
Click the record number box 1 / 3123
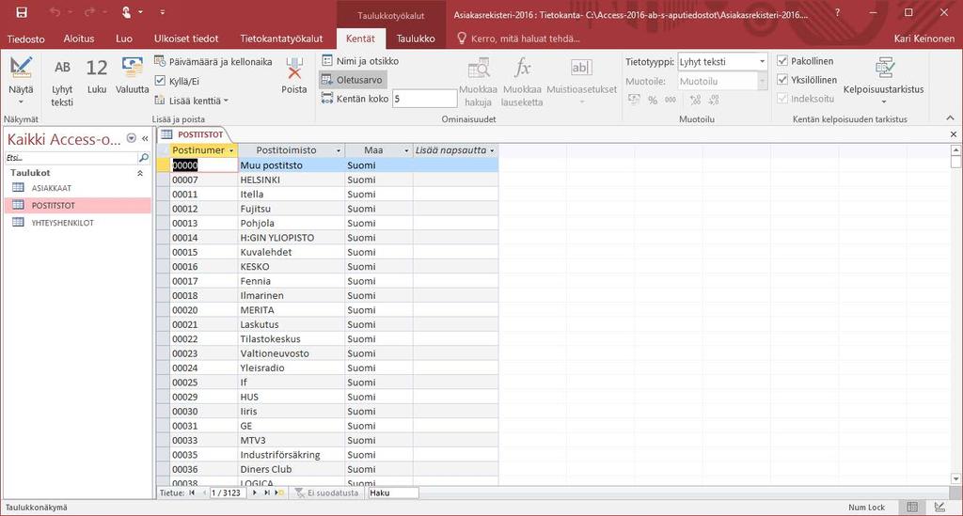229,493
